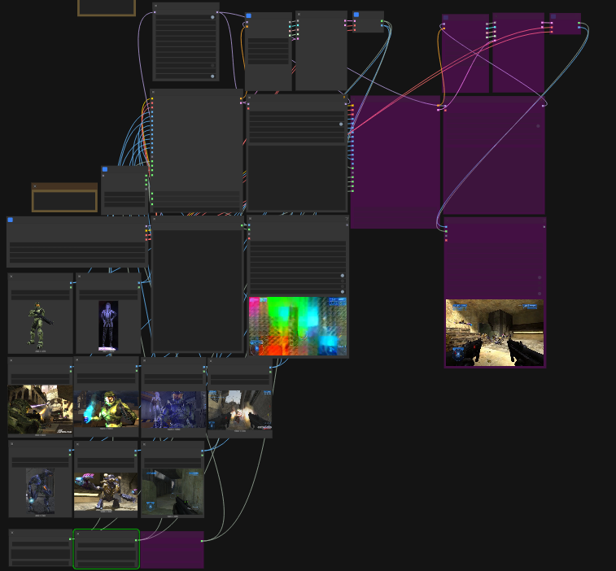Collapse the node with Cortana beside blue Spartan

[x=145, y=360]
